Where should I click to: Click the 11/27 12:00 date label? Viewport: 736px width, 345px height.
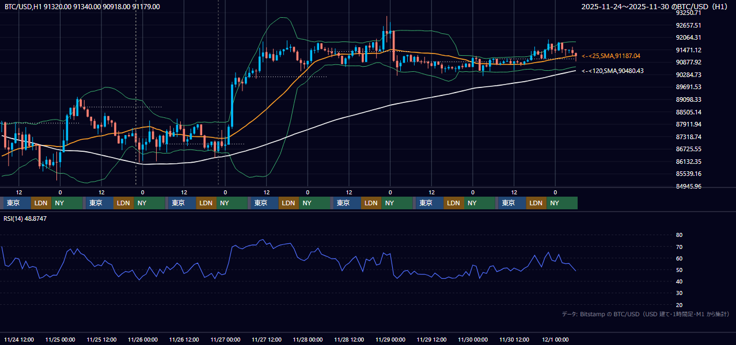coord(267,340)
